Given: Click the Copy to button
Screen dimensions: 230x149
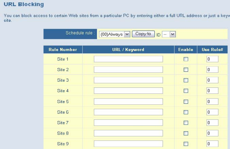Looking at the screenshot, I should click(143, 34).
